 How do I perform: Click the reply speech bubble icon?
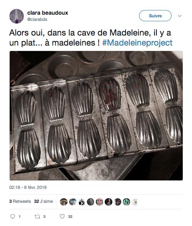(x=12, y=216)
